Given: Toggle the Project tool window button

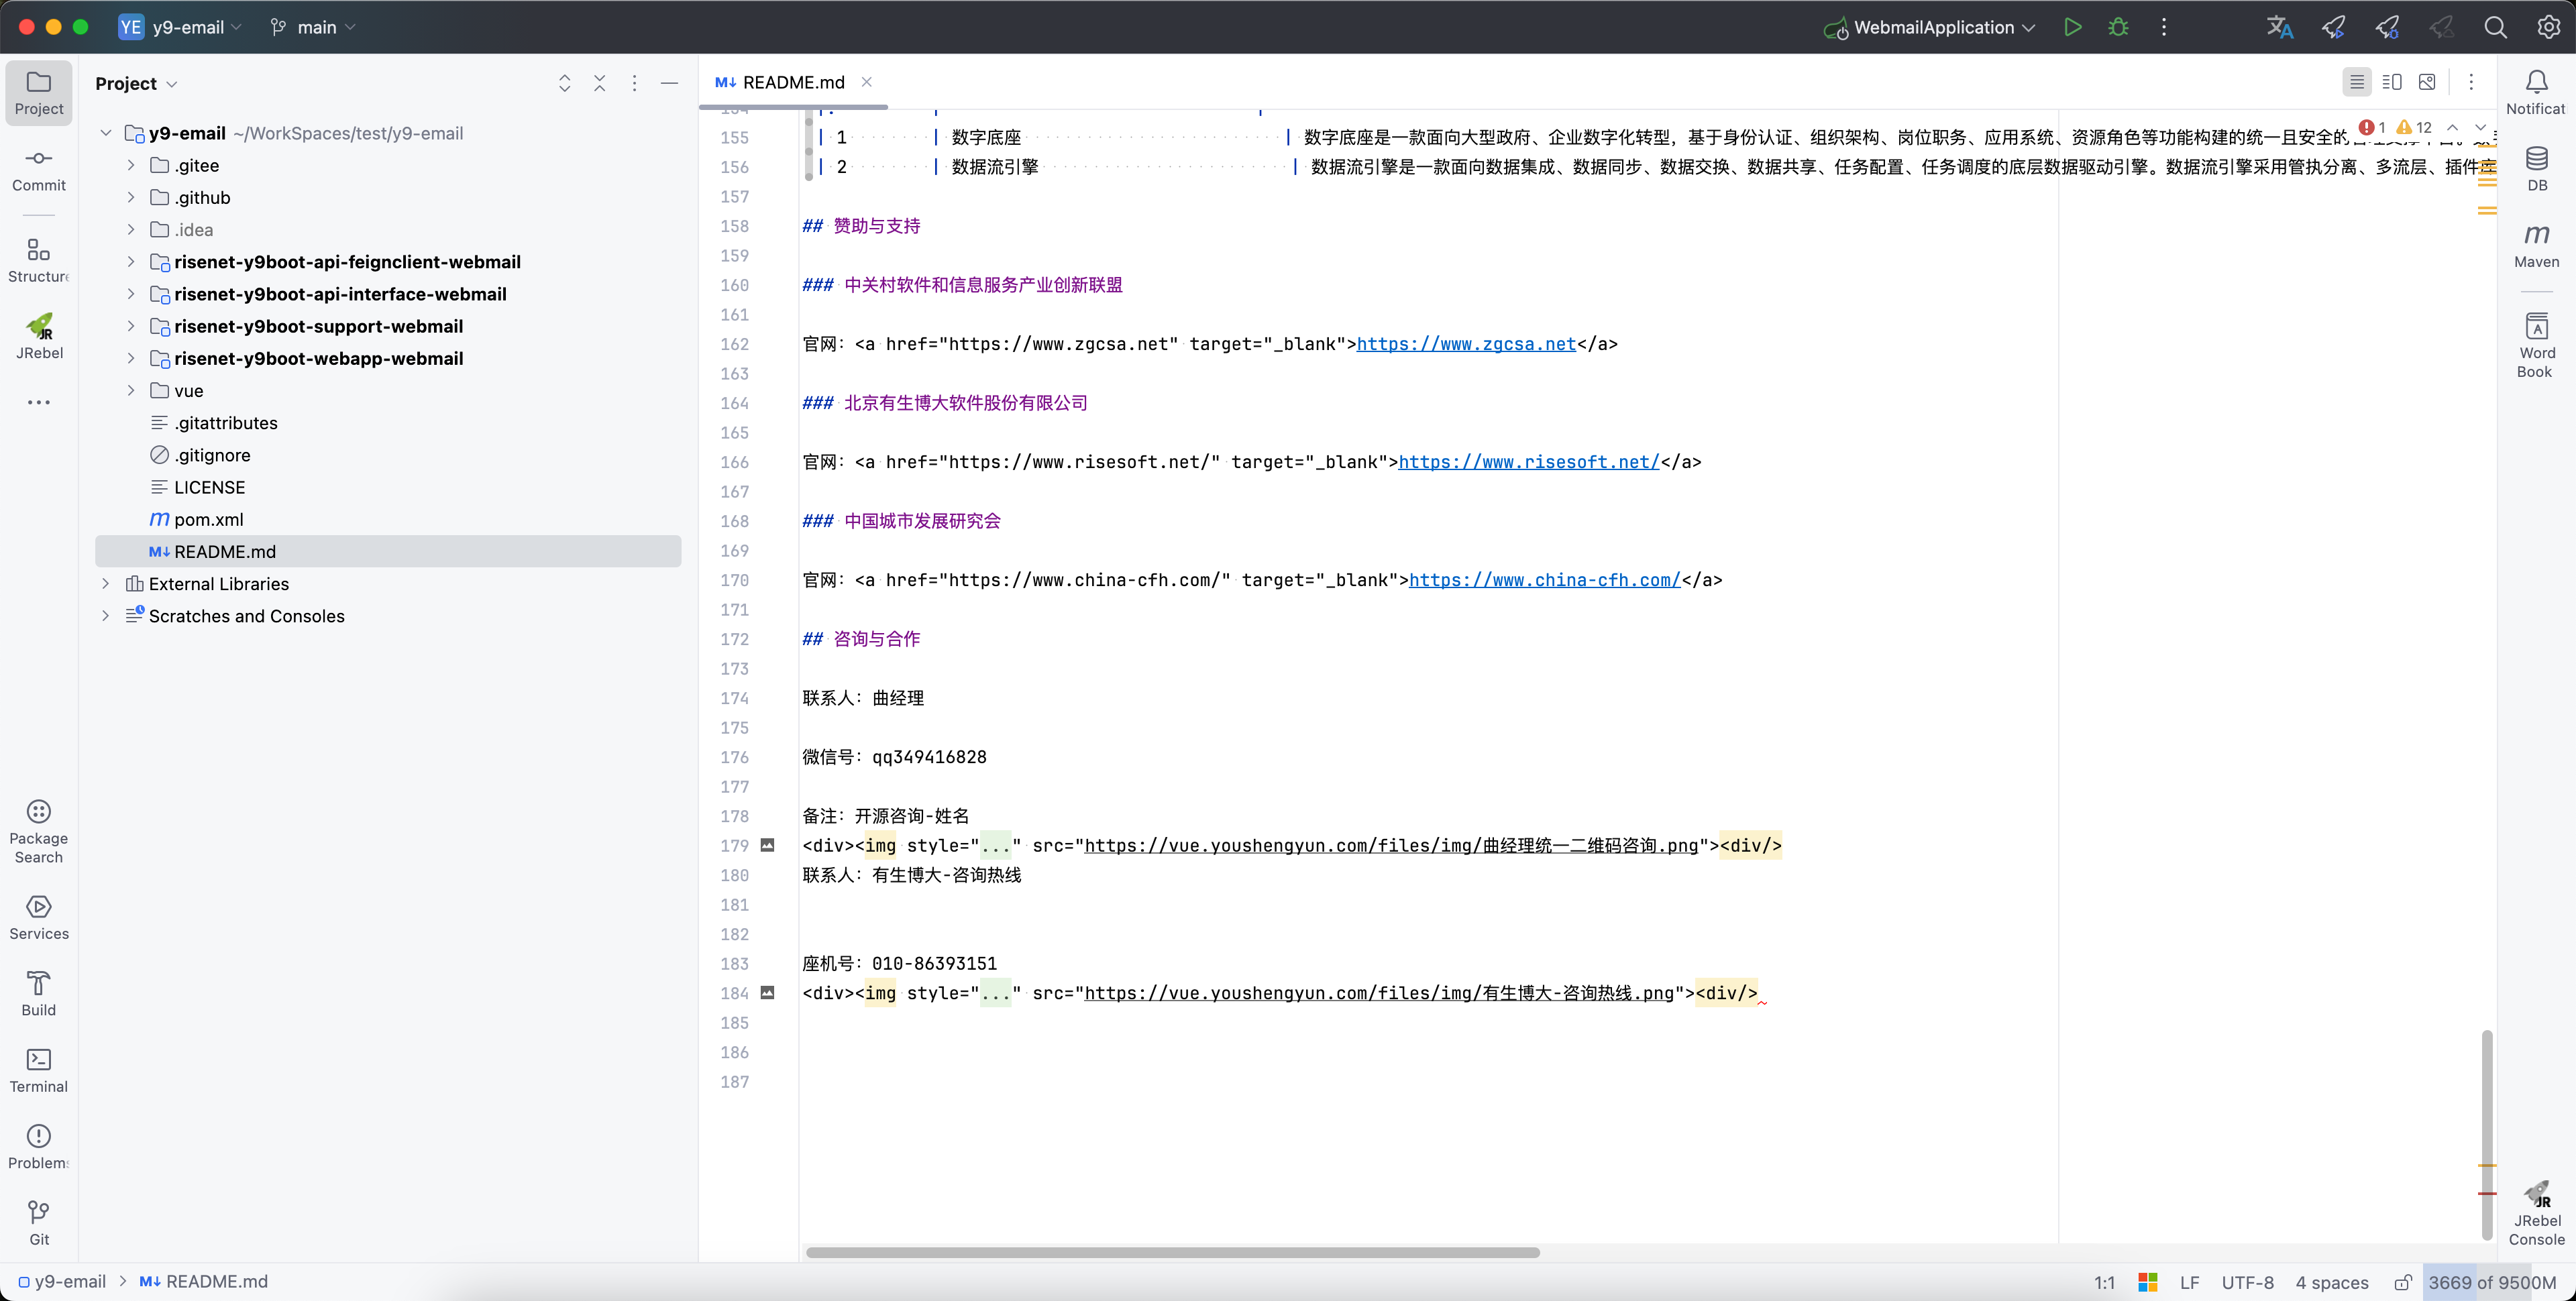Looking at the screenshot, I should (x=38, y=92).
